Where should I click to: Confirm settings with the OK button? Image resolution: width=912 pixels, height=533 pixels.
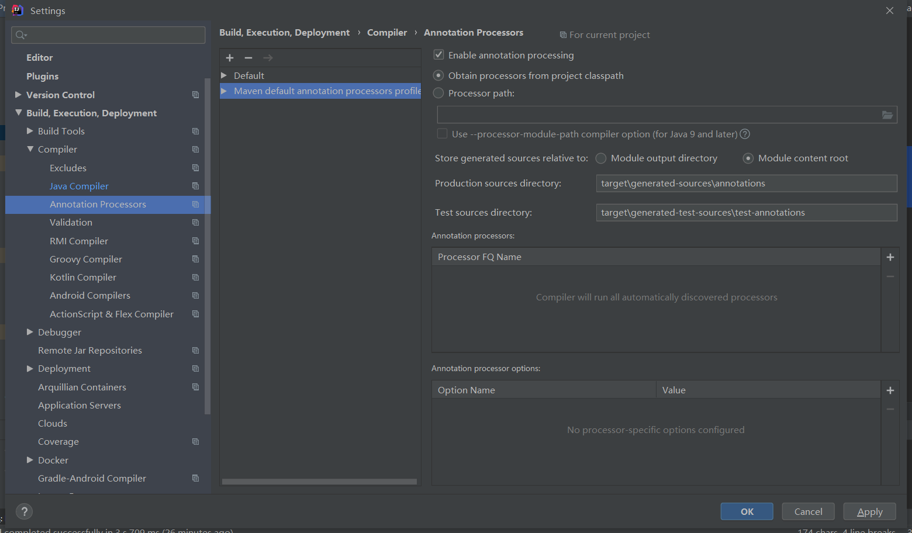tap(747, 511)
